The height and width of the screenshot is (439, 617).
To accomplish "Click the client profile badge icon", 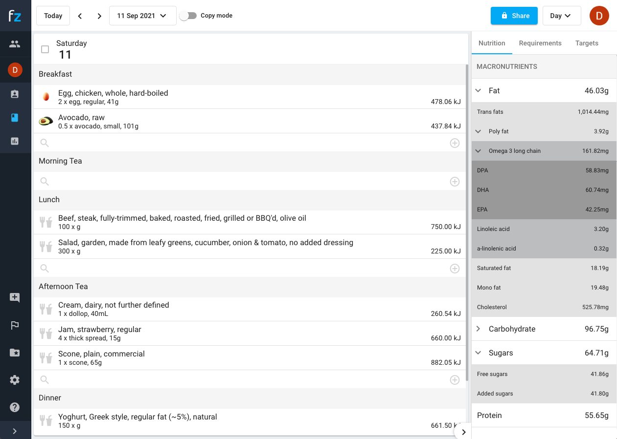I will click(15, 94).
